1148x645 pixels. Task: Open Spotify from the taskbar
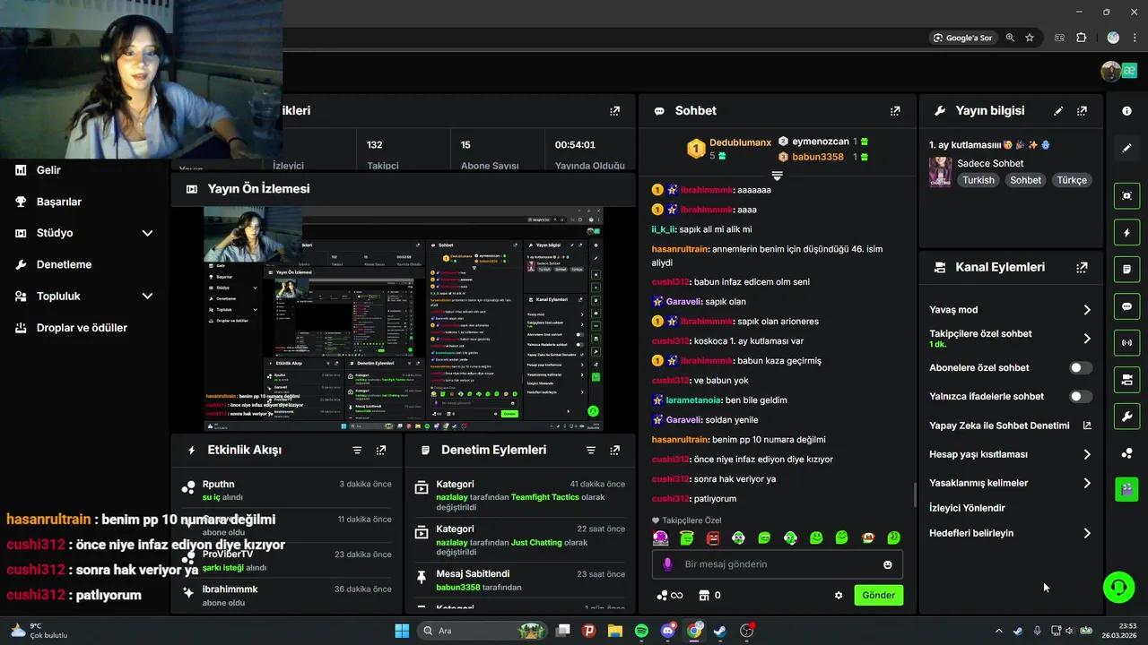coord(641,631)
